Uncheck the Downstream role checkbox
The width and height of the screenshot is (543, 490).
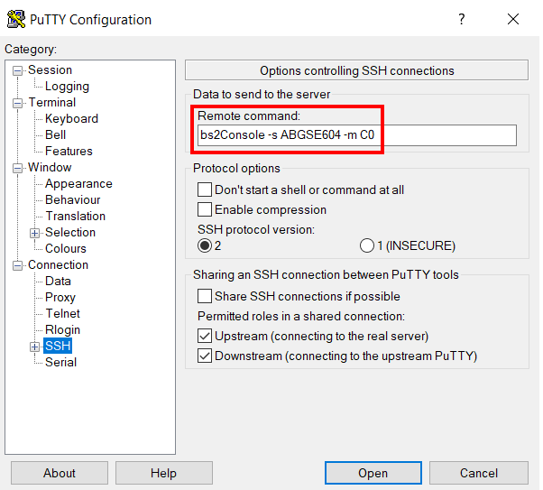click(205, 356)
